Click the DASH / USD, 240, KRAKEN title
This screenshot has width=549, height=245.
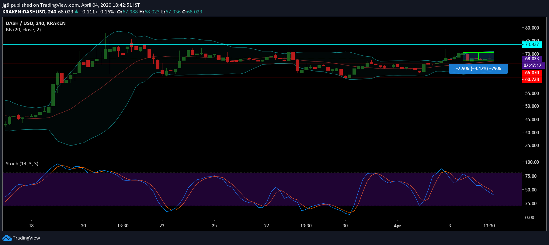pos(36,23)
